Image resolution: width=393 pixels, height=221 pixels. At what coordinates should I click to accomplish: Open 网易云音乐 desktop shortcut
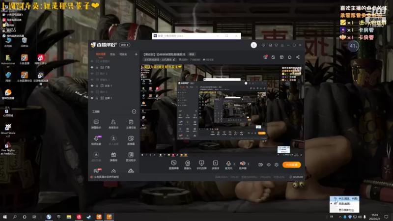pyautogui.click(x=41, y=59)
